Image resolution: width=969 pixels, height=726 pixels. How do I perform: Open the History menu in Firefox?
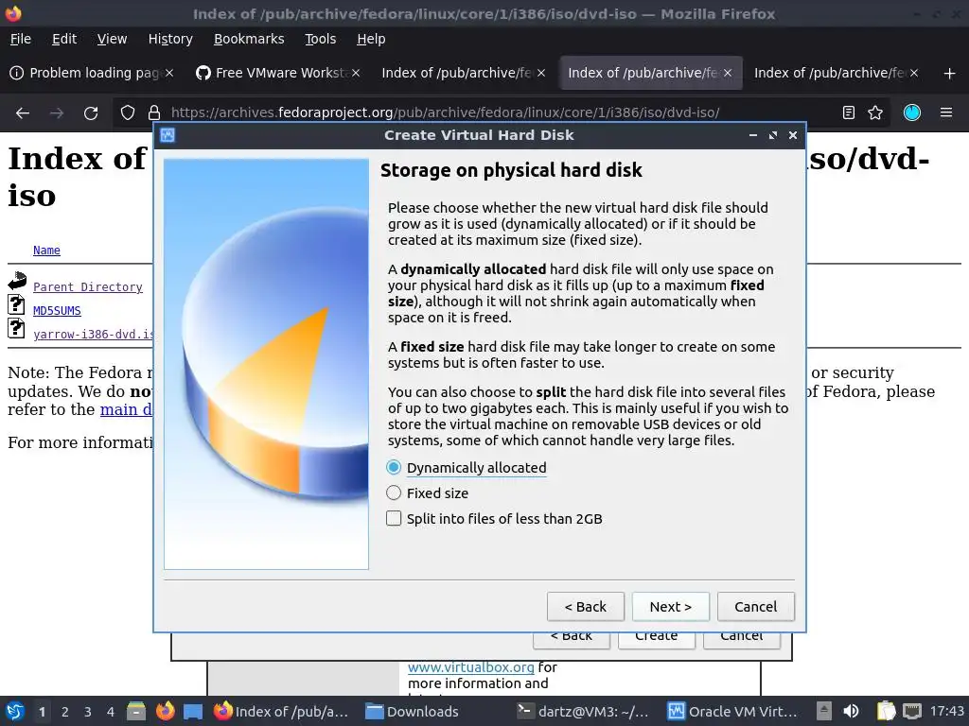point(170,39)
